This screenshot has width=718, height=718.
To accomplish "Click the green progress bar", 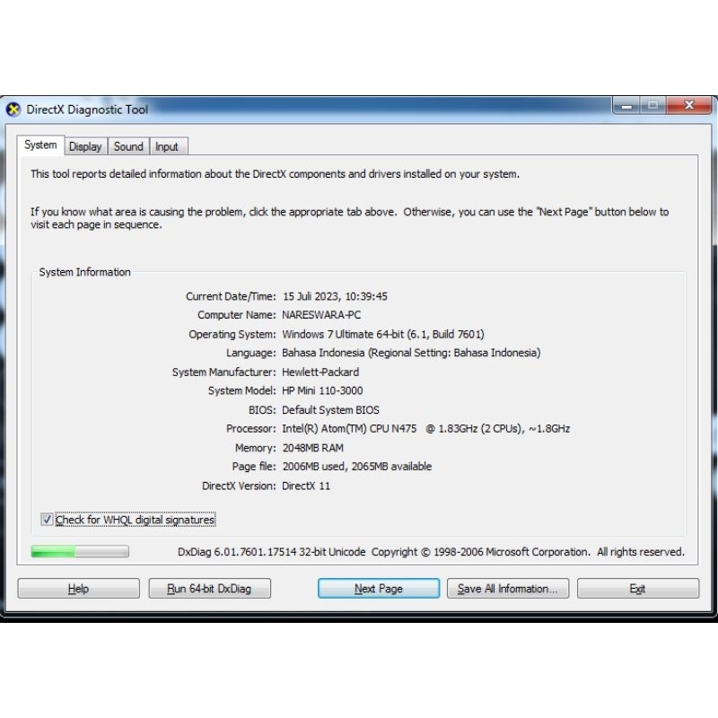I will [80, 551].
